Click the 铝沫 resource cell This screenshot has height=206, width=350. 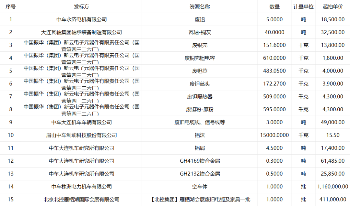(200, 135)
